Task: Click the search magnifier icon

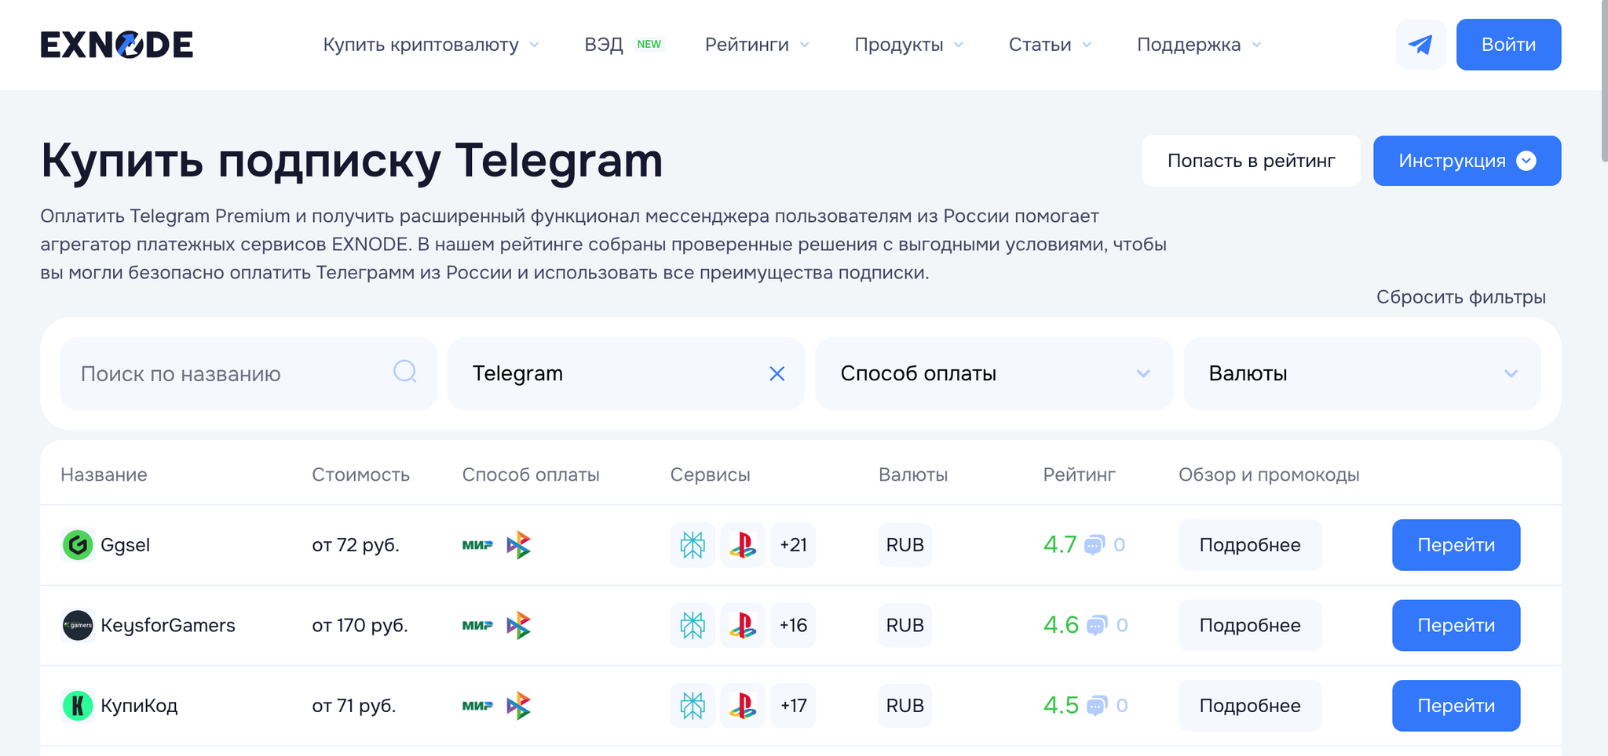Action: coord(404,372)
